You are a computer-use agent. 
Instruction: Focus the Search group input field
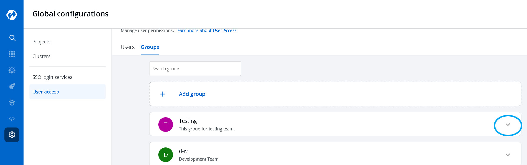pos(195,69)
